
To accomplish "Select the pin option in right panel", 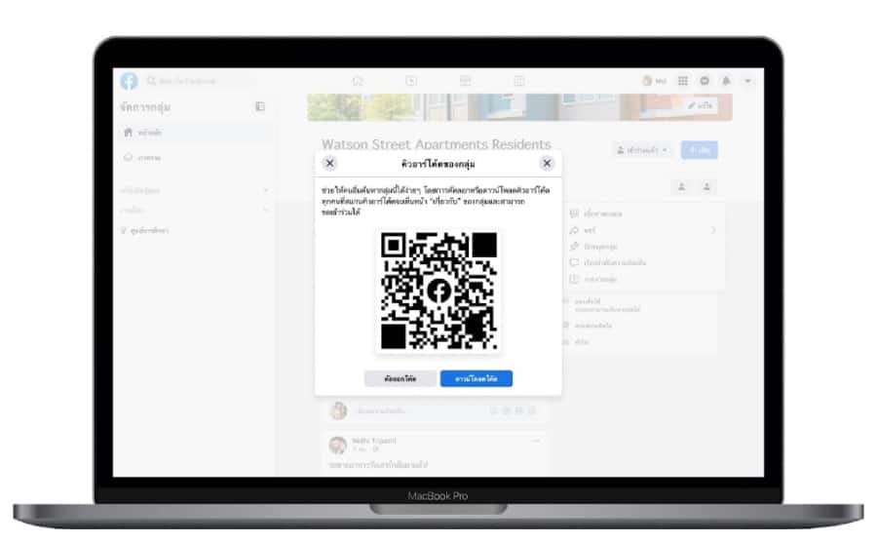I will [593, 247].
